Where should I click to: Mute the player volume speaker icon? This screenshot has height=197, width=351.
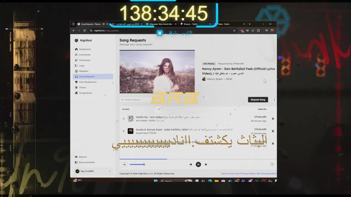coord(124,164)
